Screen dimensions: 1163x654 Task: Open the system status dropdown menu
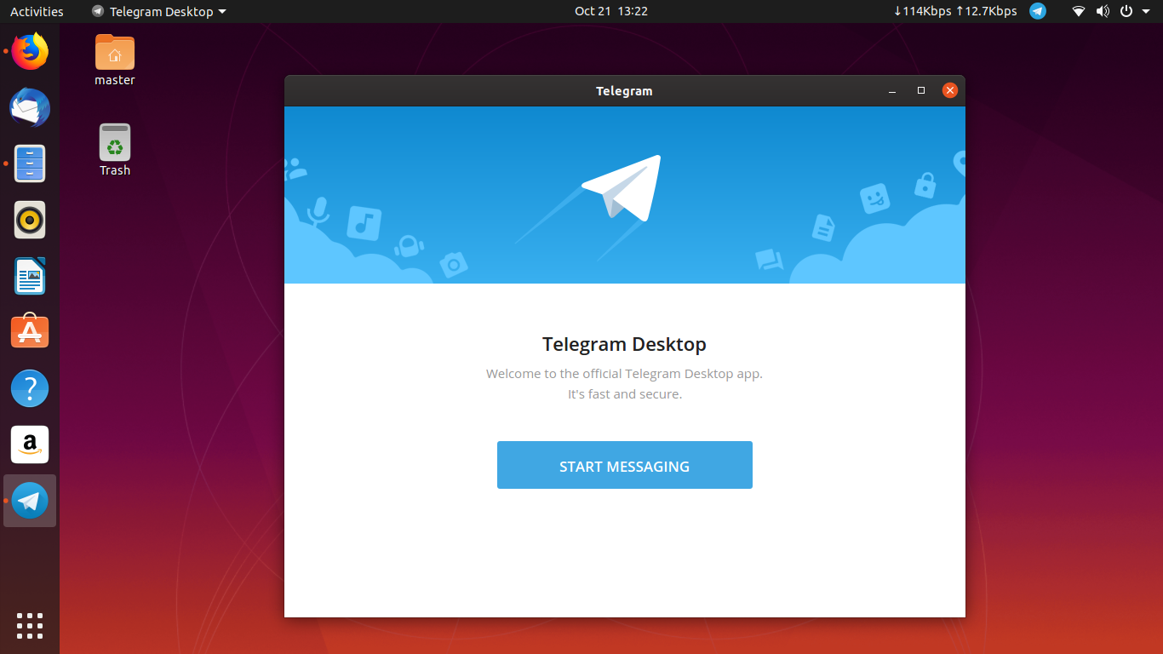(x=1126, y=11)
